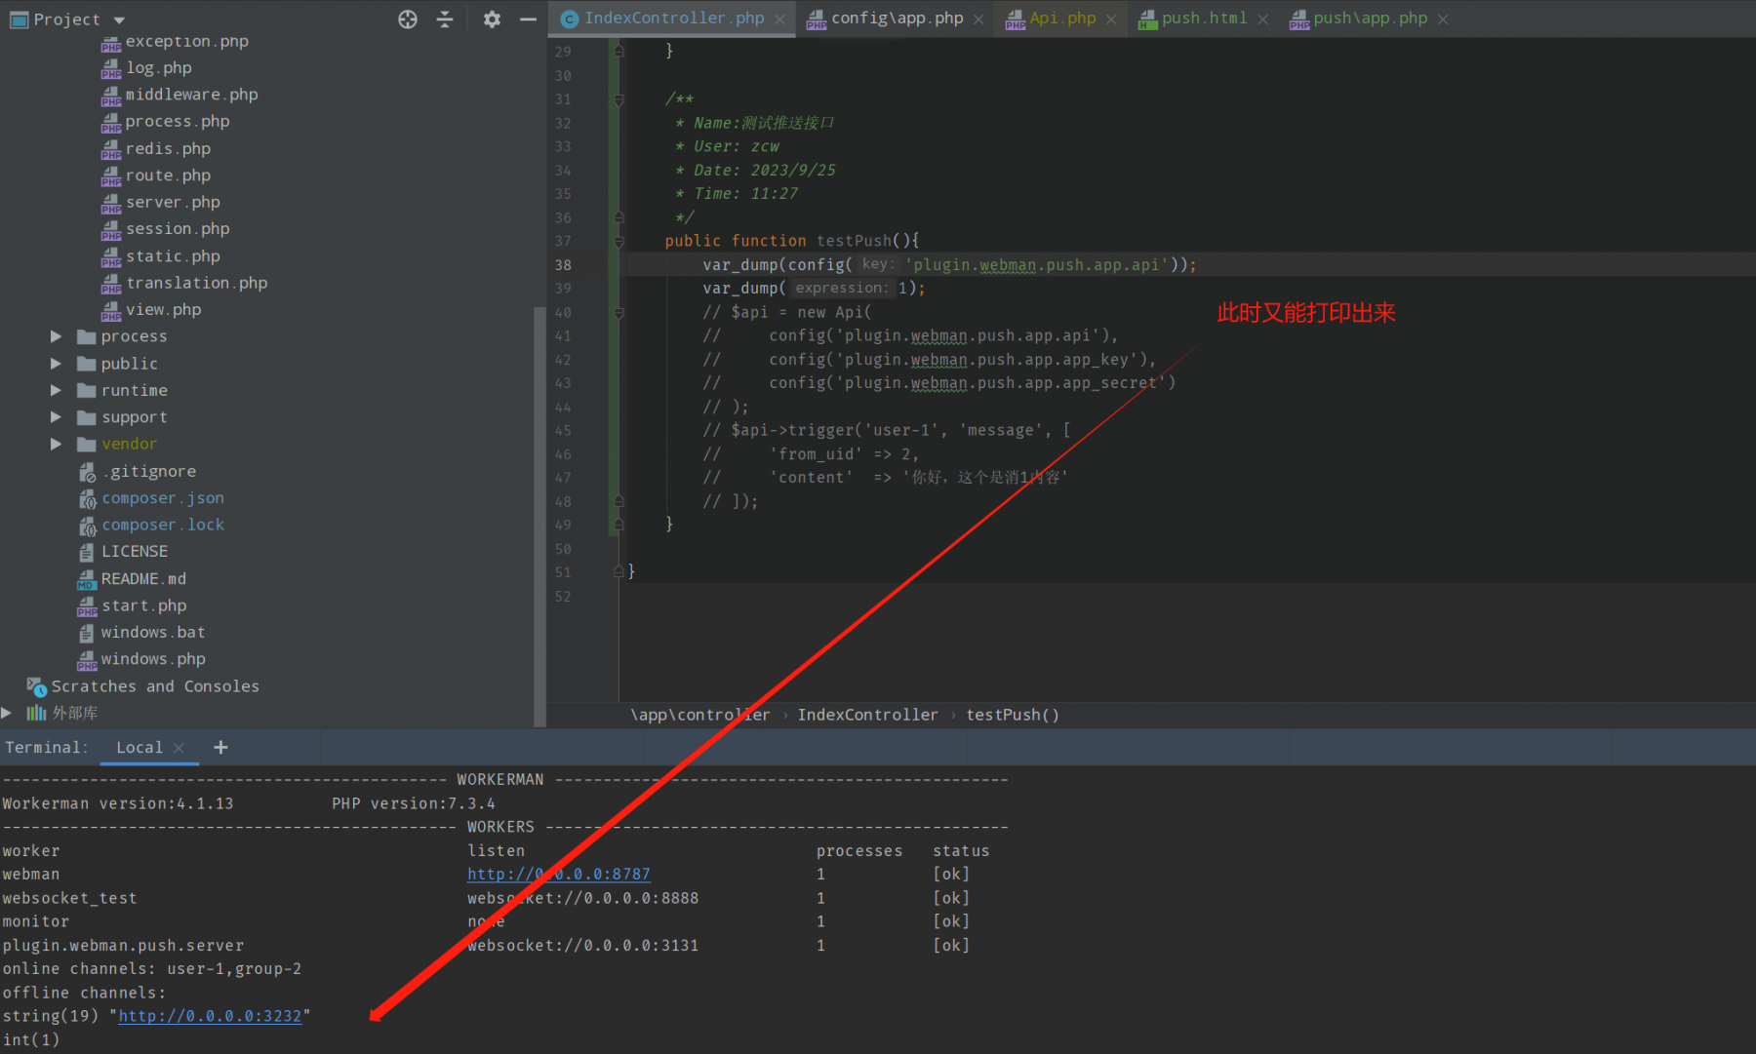The image size is (1756, 1054).
Task: Fold the docblock at line 31
Action: (619, 99)
